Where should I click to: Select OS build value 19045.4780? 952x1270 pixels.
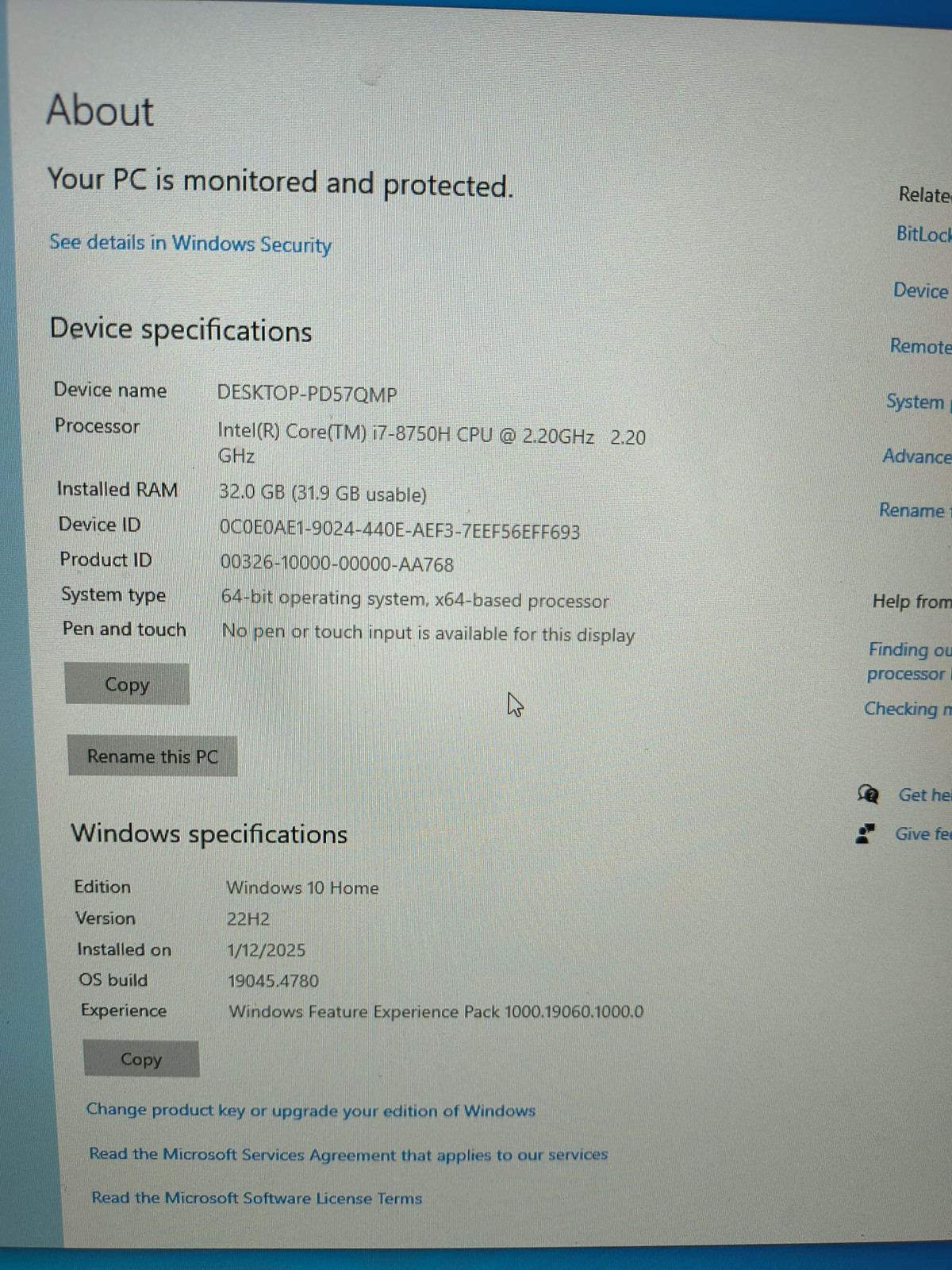tap(273, 980)
